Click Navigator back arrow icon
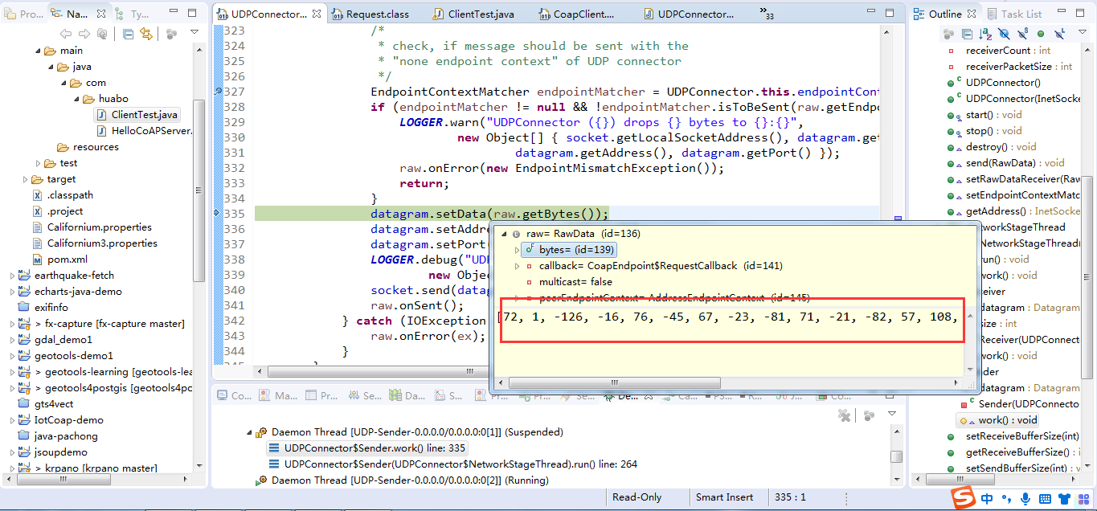This screenshot has width=1097, height=511. point(66,34)
